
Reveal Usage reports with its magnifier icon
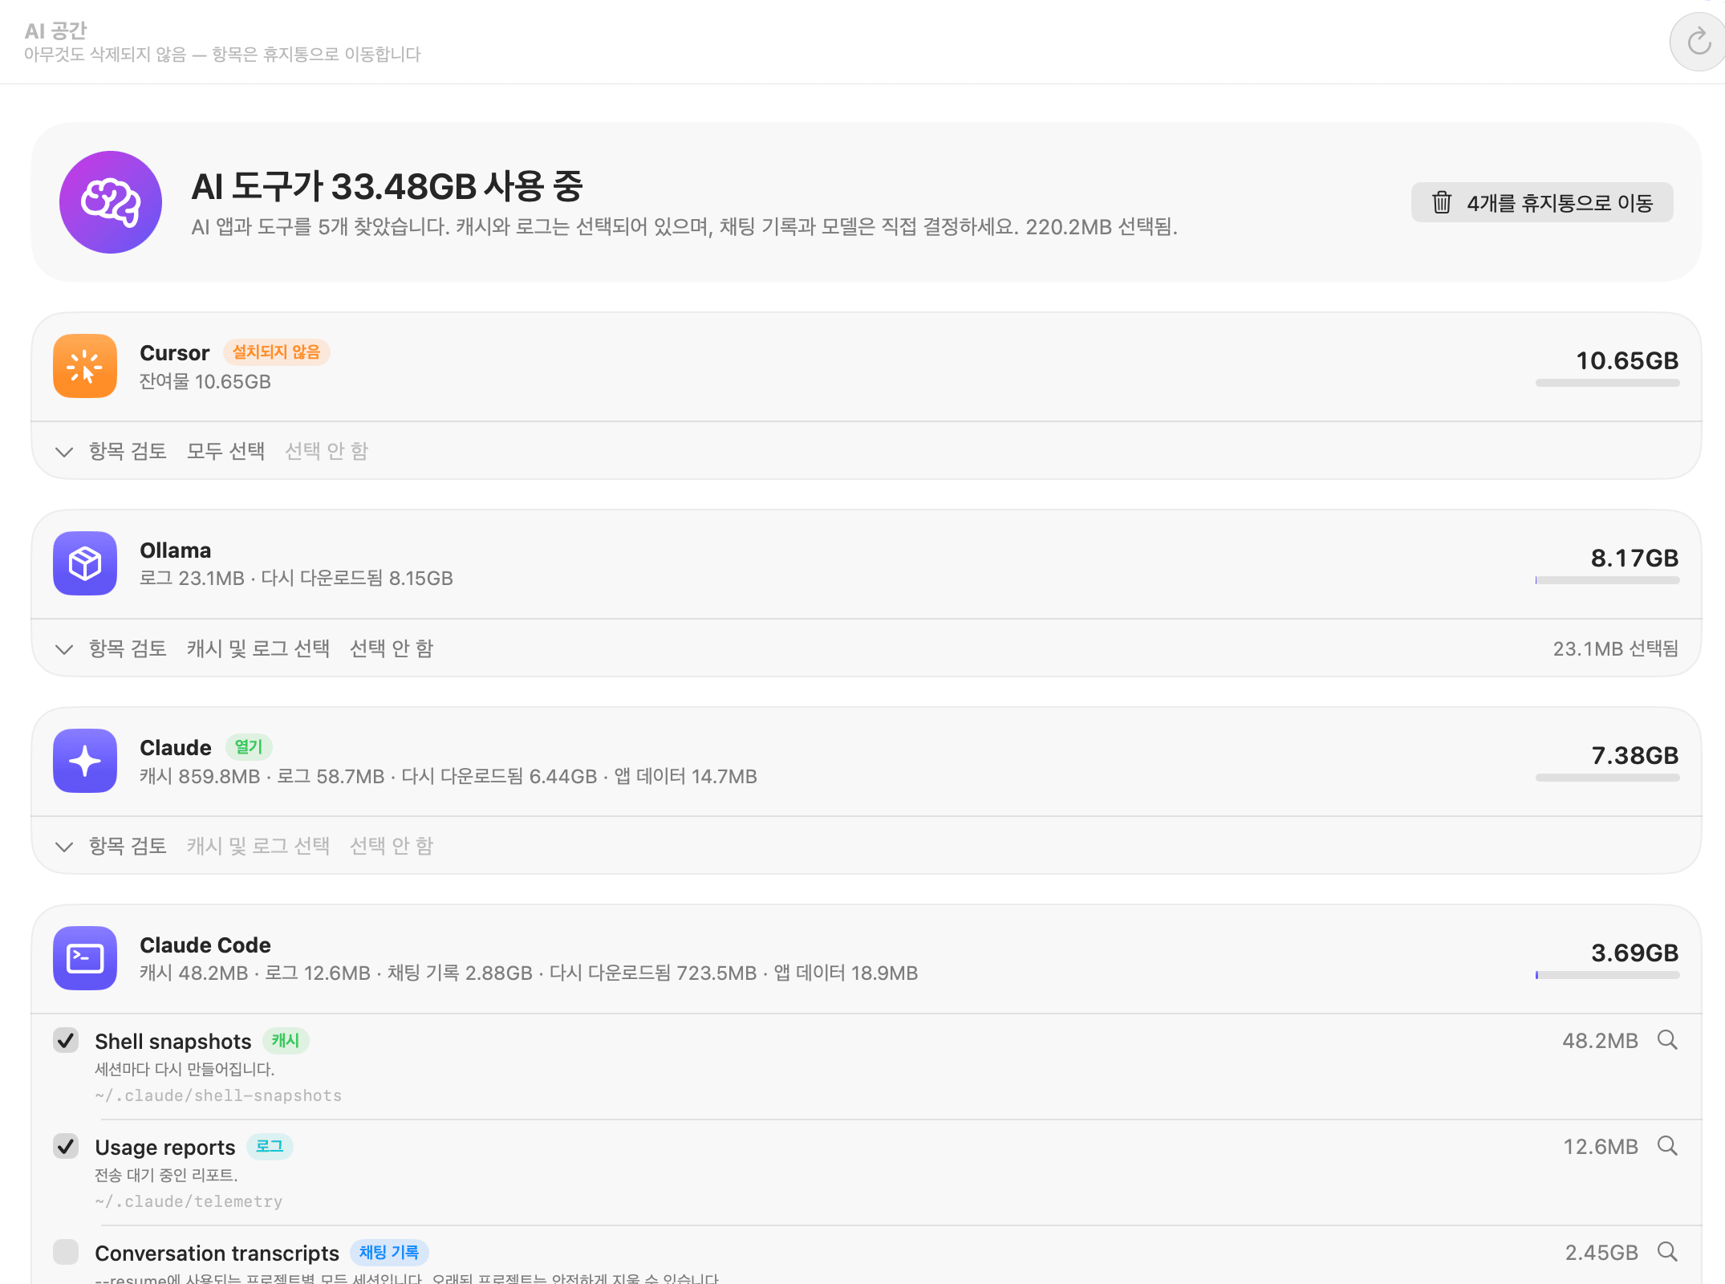click(x=1667, y=1146)
